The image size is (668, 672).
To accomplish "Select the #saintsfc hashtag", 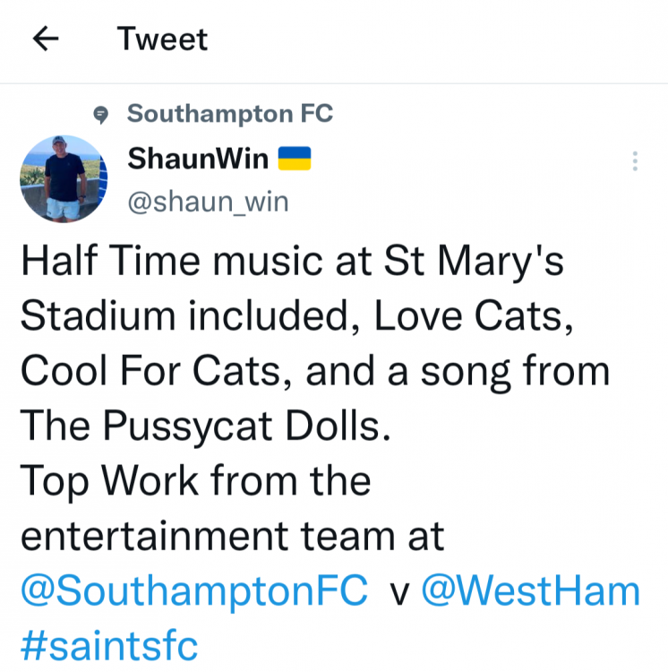I will click(108, 645).
